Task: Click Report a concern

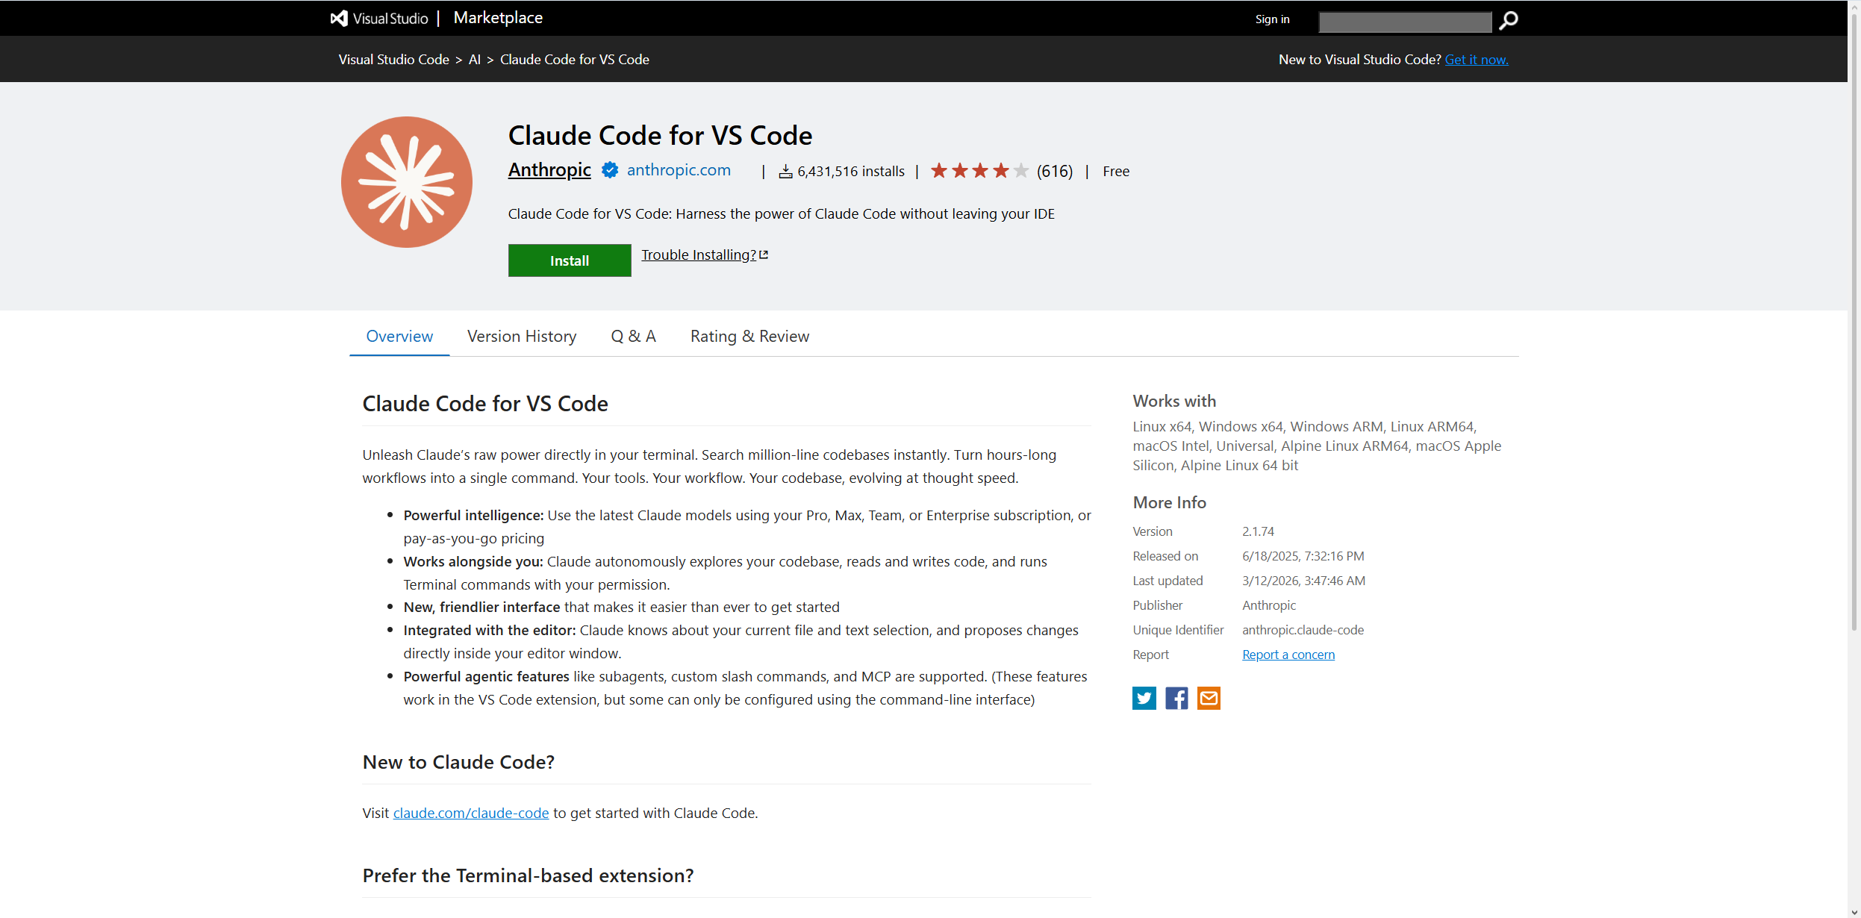Action: click(x=1288, y=654)
